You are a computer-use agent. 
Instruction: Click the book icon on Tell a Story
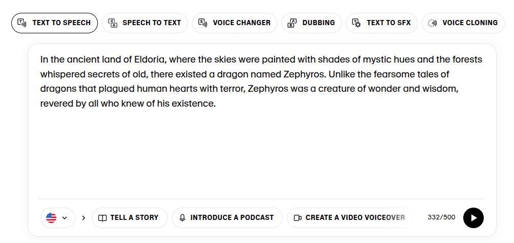click(x=102, y=218)
